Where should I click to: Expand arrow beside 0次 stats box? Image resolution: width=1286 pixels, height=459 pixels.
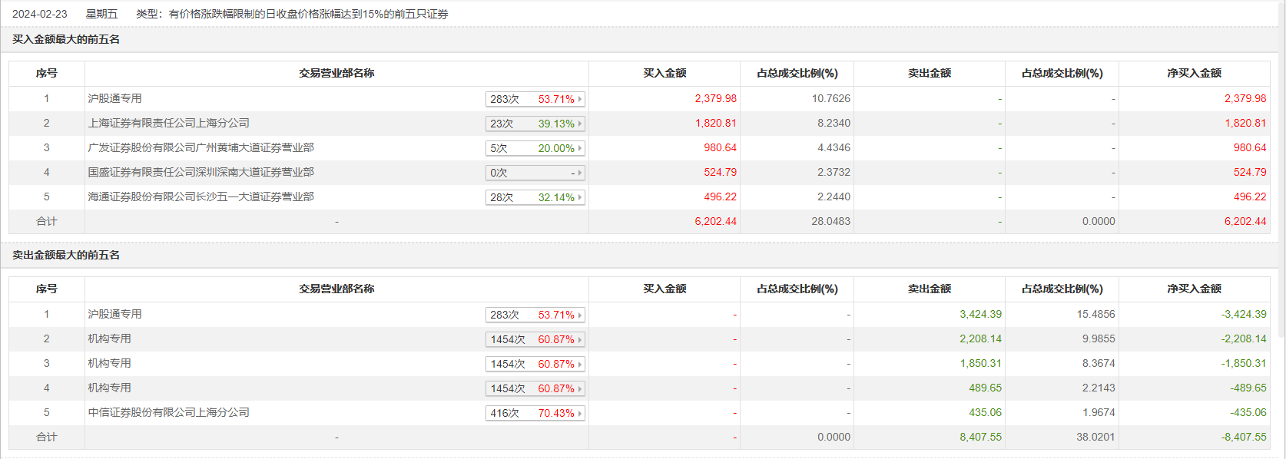[x=580, y=173]
